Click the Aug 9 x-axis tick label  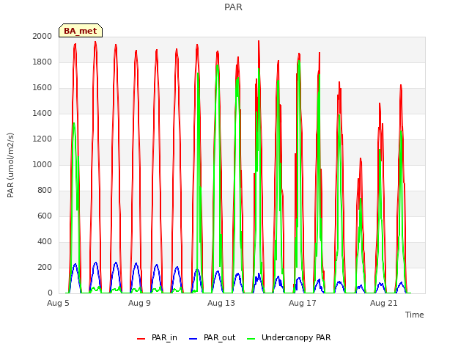(x=139, y=303)
